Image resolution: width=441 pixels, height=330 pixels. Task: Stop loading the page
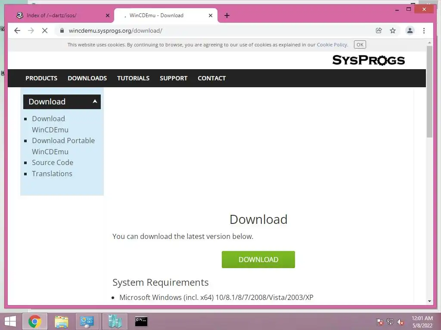[x=45, y=31]
